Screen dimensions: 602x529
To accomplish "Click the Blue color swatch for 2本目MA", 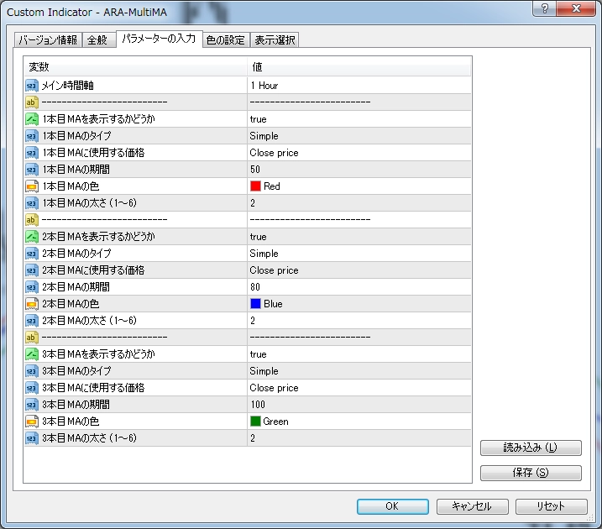I will 255,304.
